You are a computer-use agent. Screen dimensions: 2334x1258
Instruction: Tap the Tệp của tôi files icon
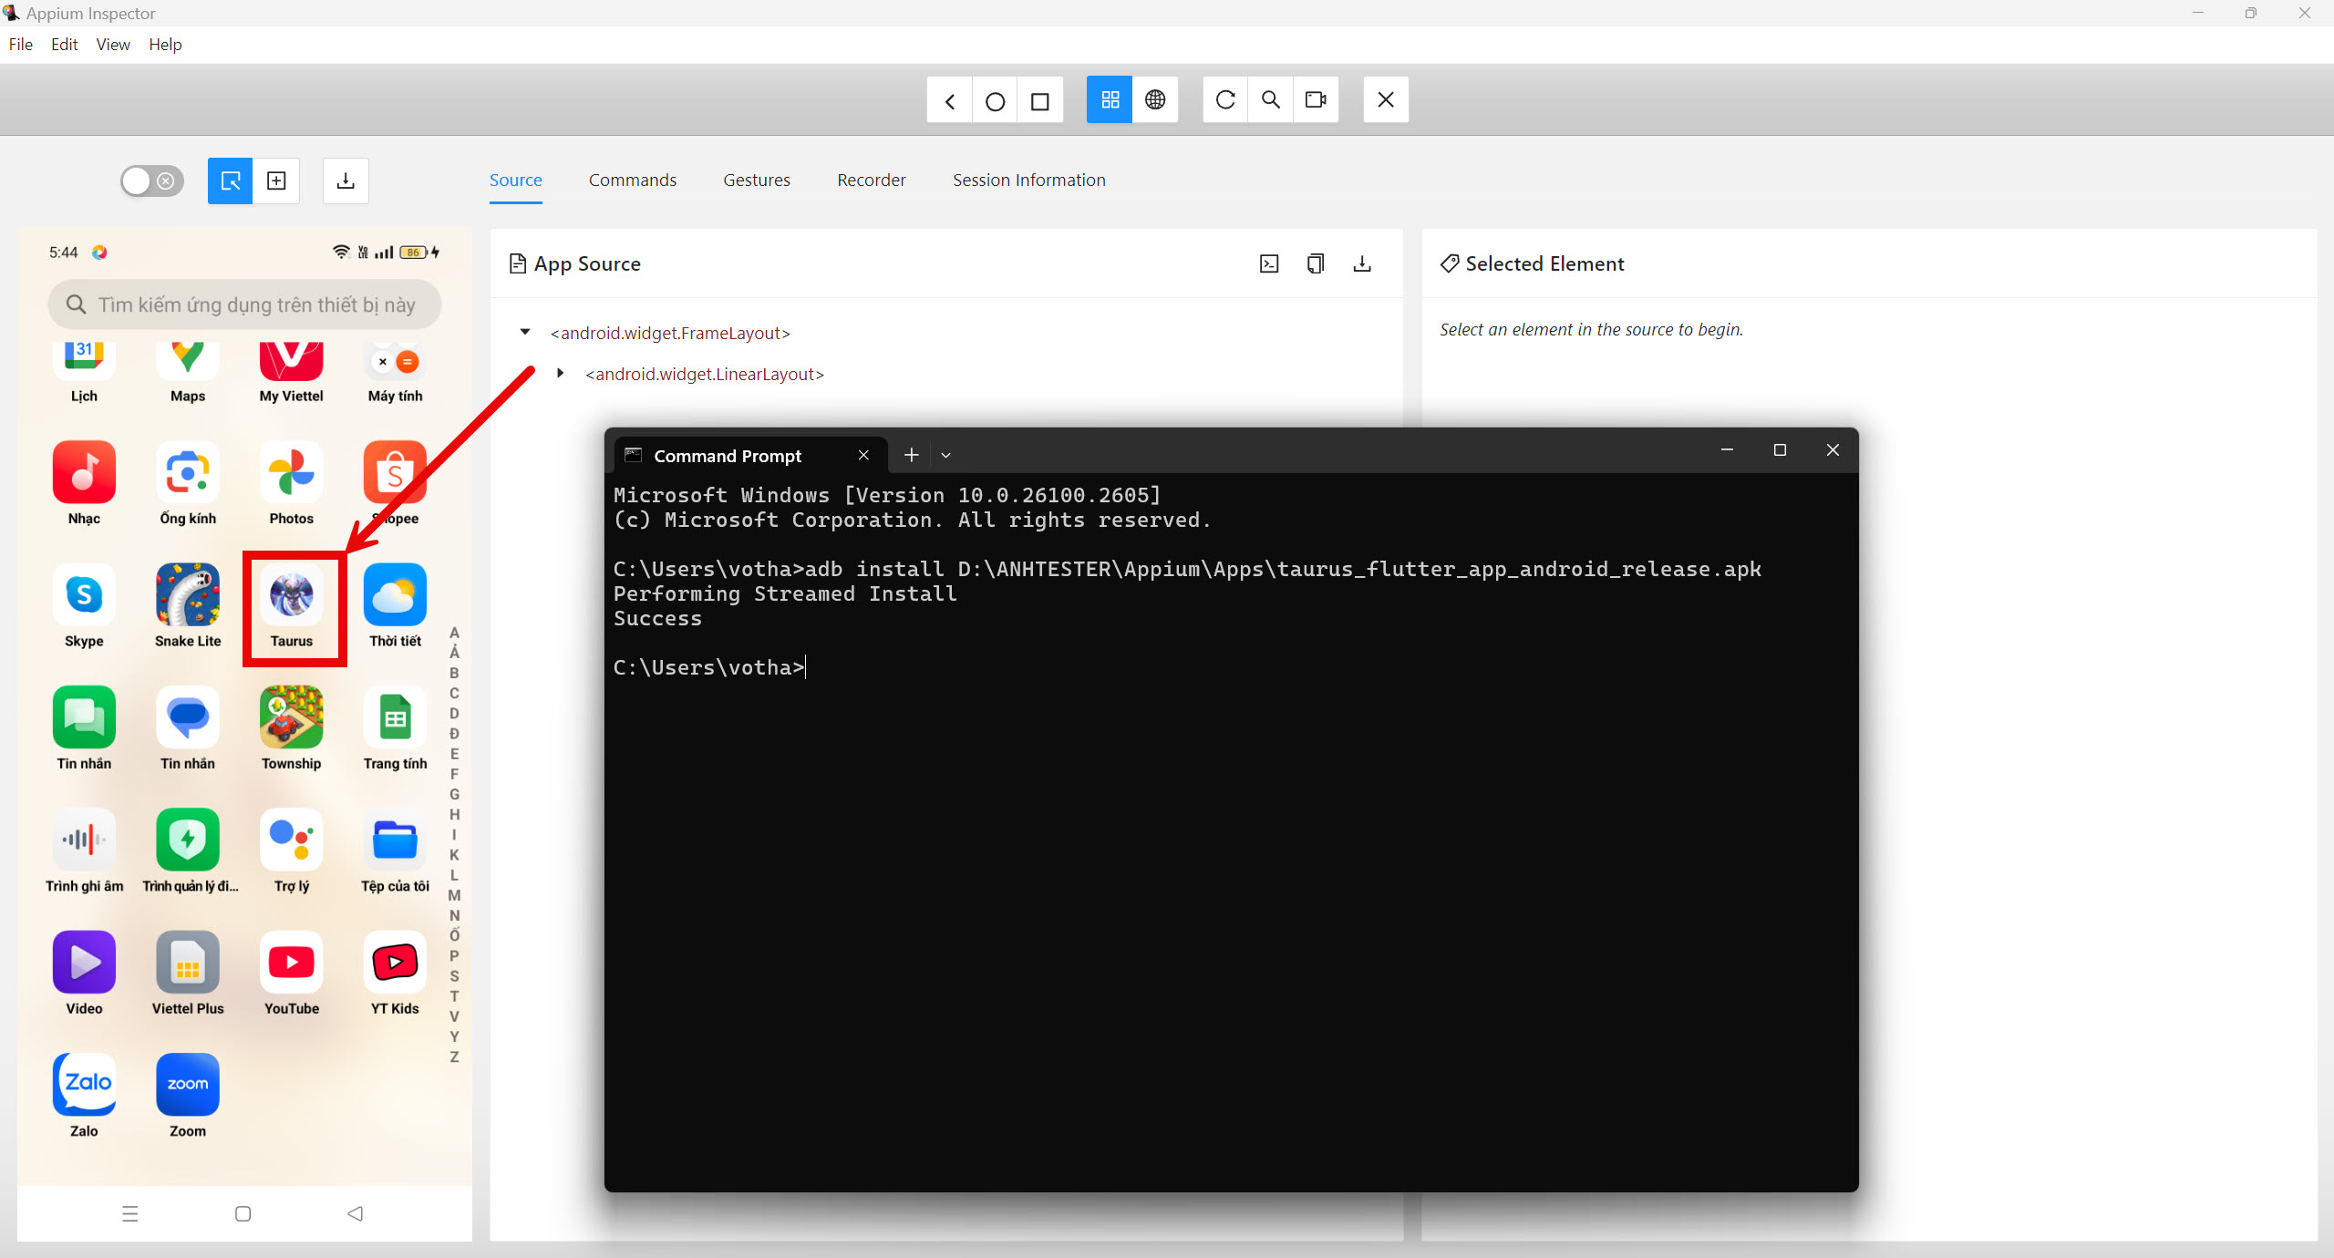[x=395, y=840]
